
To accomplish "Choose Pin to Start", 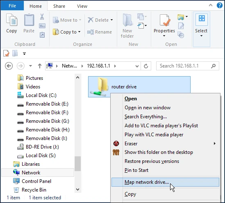I will 165,170.
